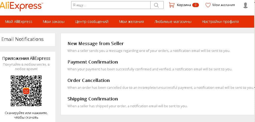Open the Мой AliExpress menu item

pos(19,22)
